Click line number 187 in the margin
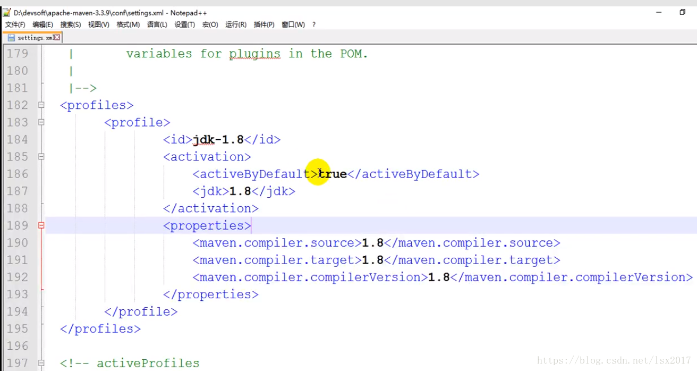 (18, 191)
